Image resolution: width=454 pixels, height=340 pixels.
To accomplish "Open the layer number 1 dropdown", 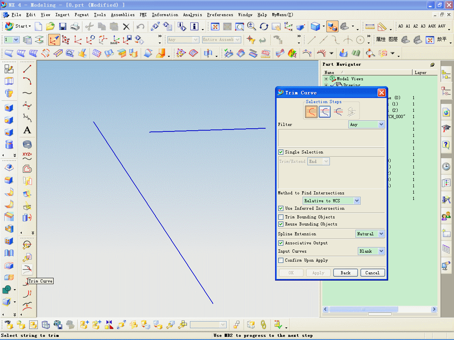I will coord(11,40).
